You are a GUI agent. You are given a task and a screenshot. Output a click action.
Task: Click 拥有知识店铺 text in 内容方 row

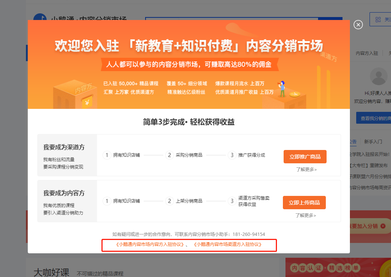(x=126, y=201)
